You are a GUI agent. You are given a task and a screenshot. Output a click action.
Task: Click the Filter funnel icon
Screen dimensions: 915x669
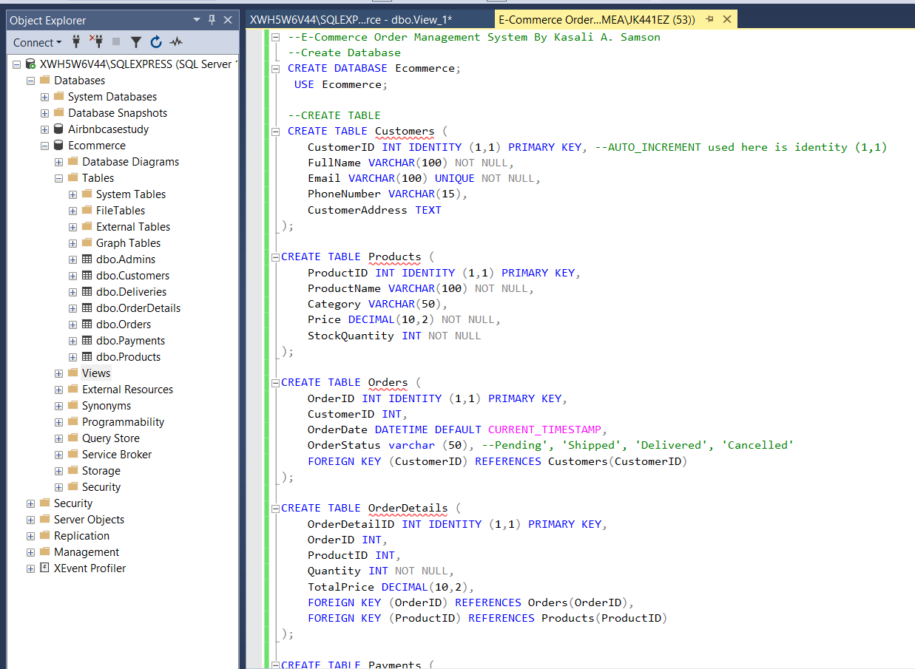point(136,42)
